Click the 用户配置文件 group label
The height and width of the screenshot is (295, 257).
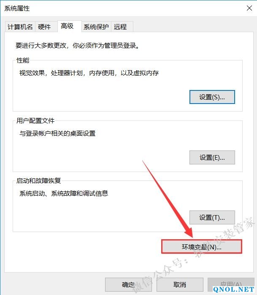point(35,120)
